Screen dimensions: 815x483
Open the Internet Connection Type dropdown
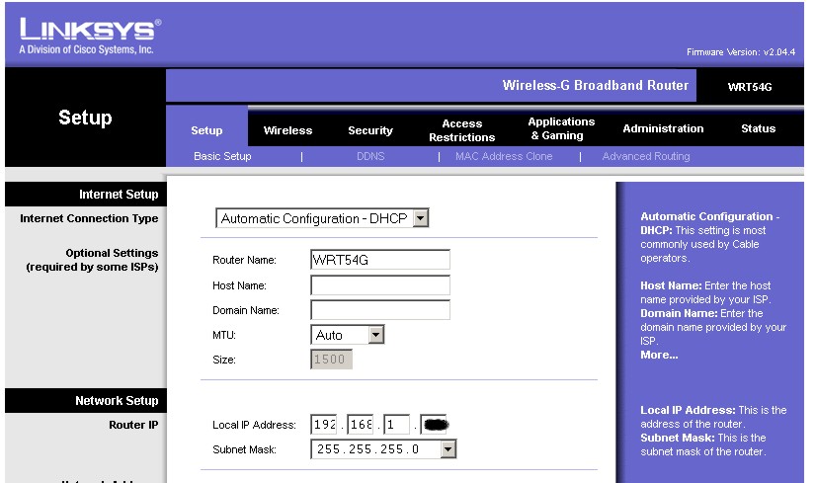pos(322,218)
